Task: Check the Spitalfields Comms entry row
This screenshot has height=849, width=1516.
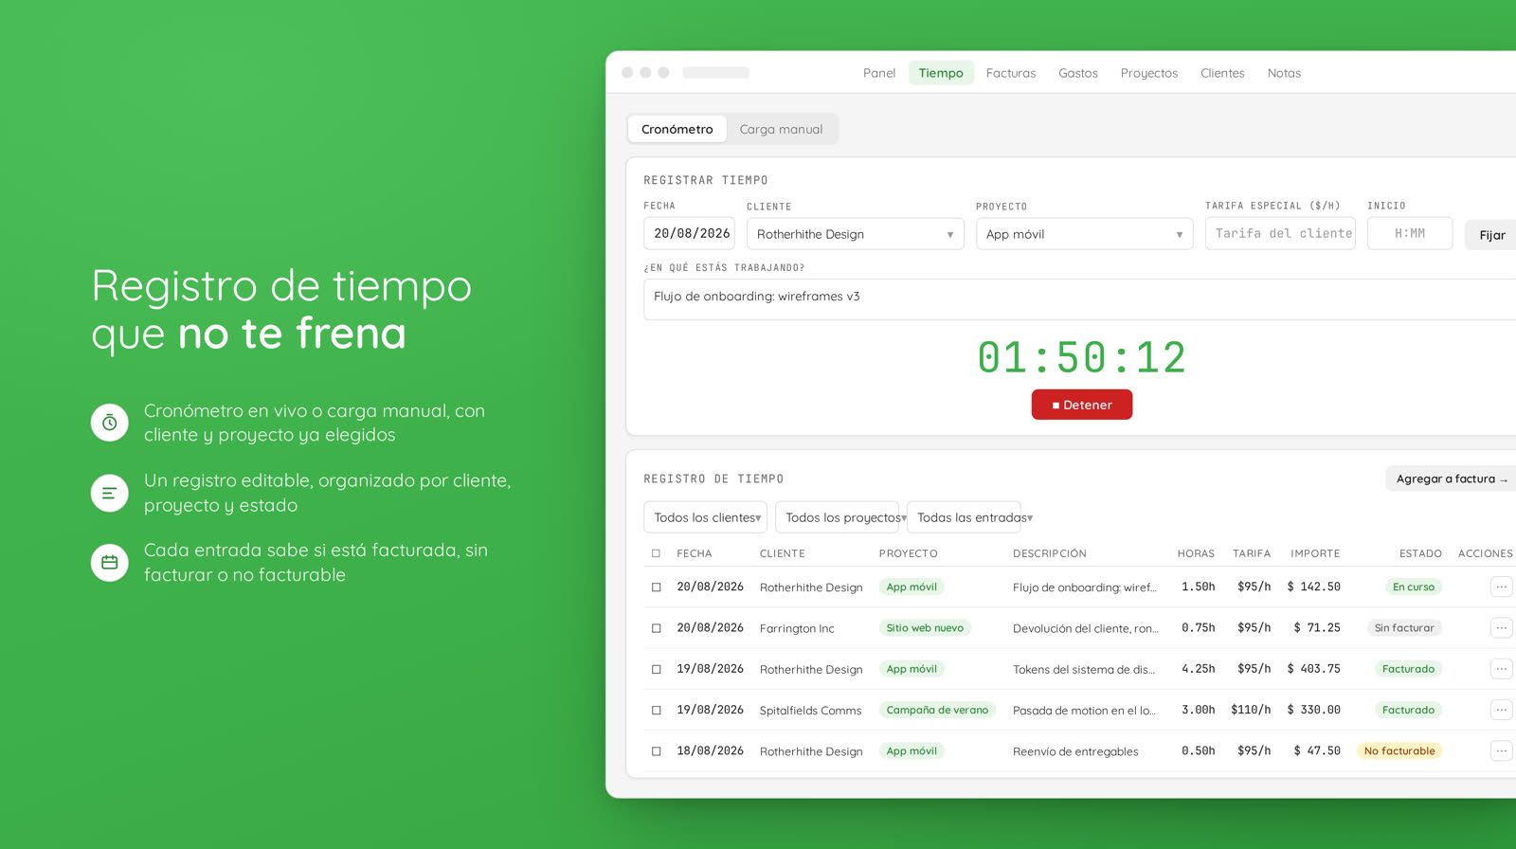Action: [x=656, y=710]
